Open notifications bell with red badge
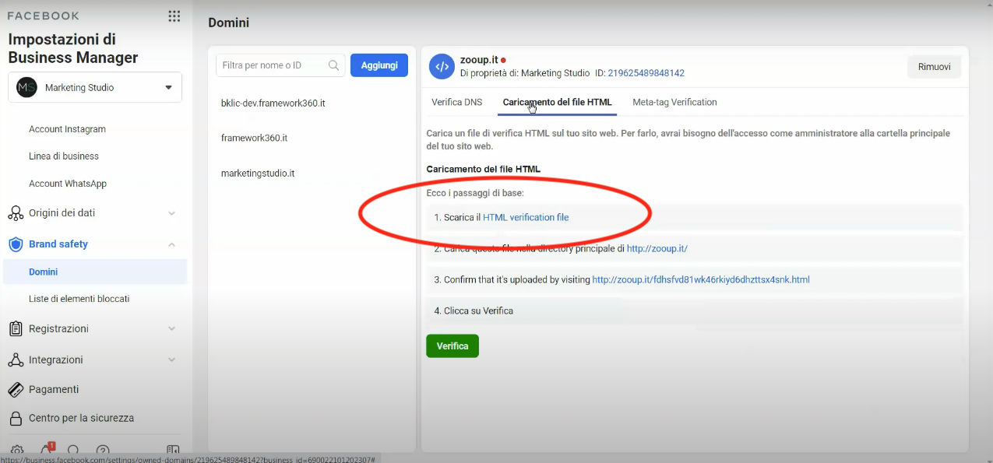 coord(46,450)
